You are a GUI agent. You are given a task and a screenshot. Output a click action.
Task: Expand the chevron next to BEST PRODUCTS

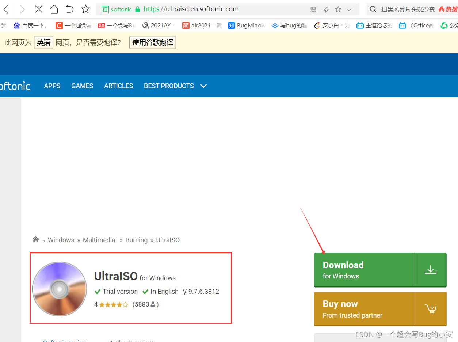tap(203, 86)
